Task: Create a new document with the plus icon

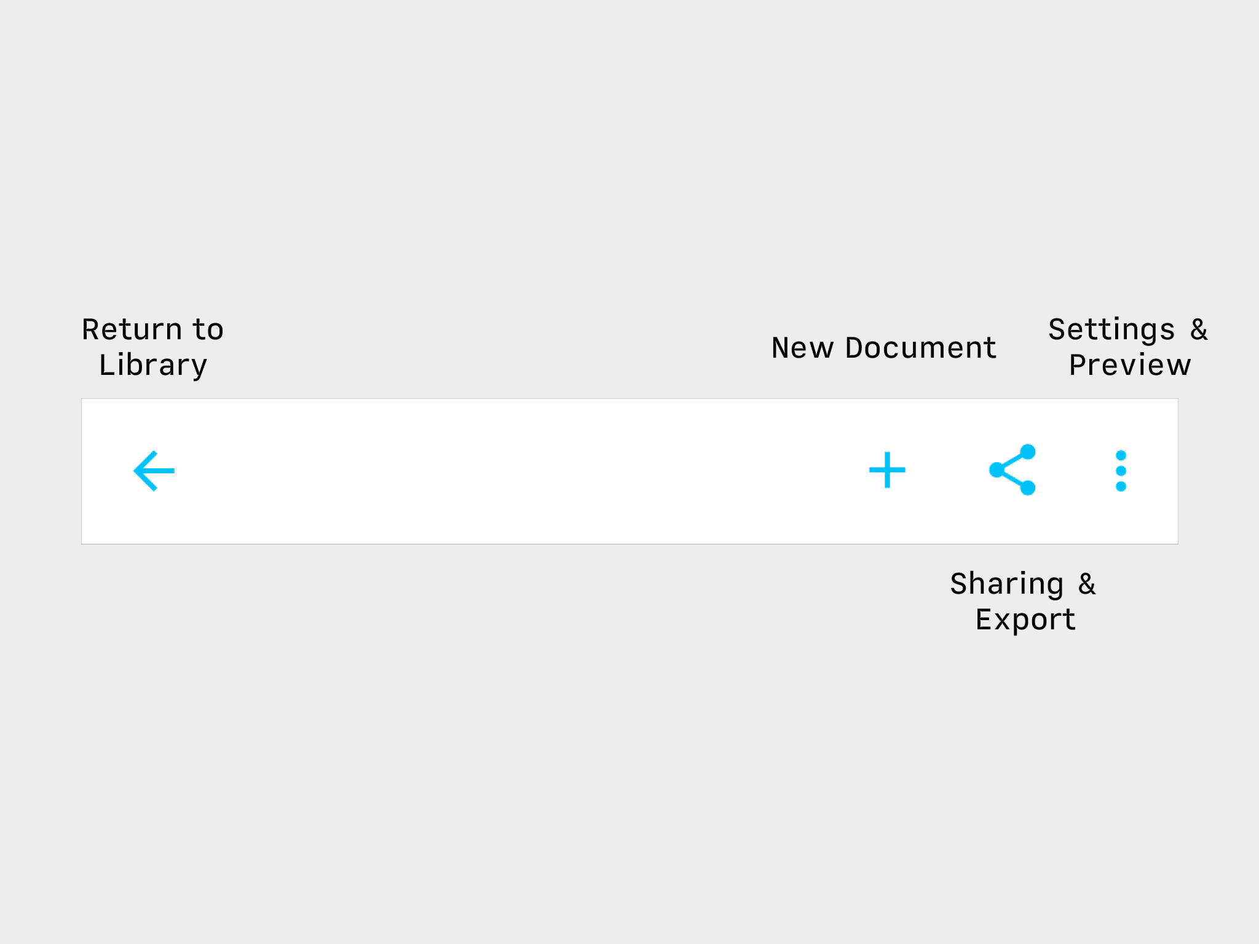Action: point(887,470)
